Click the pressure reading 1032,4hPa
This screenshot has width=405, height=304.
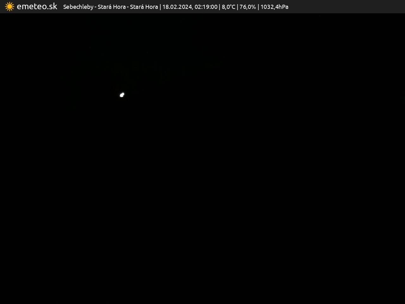coord(274,7)
